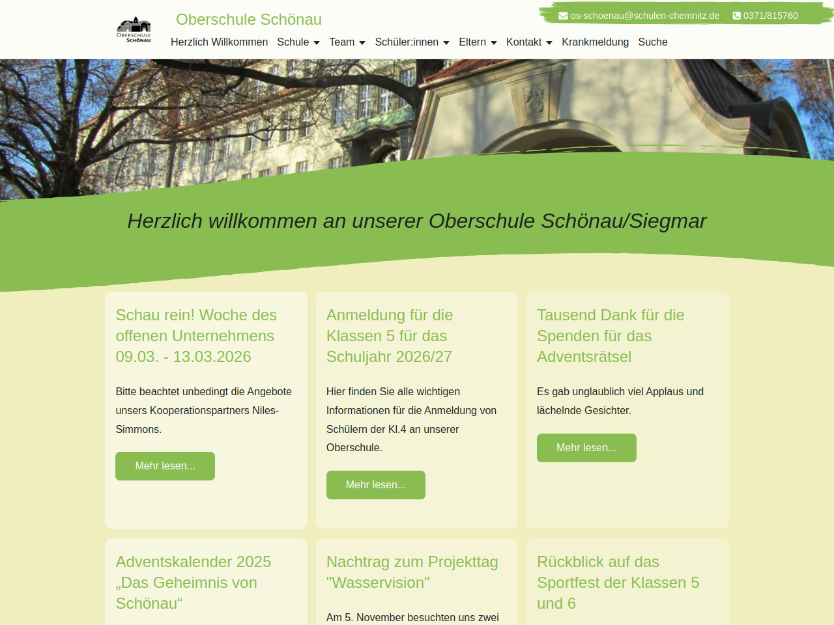Viewport: 834px width, 625px height.
Task: Expand the Schüler:innen menu
Action: click(412, 42)
